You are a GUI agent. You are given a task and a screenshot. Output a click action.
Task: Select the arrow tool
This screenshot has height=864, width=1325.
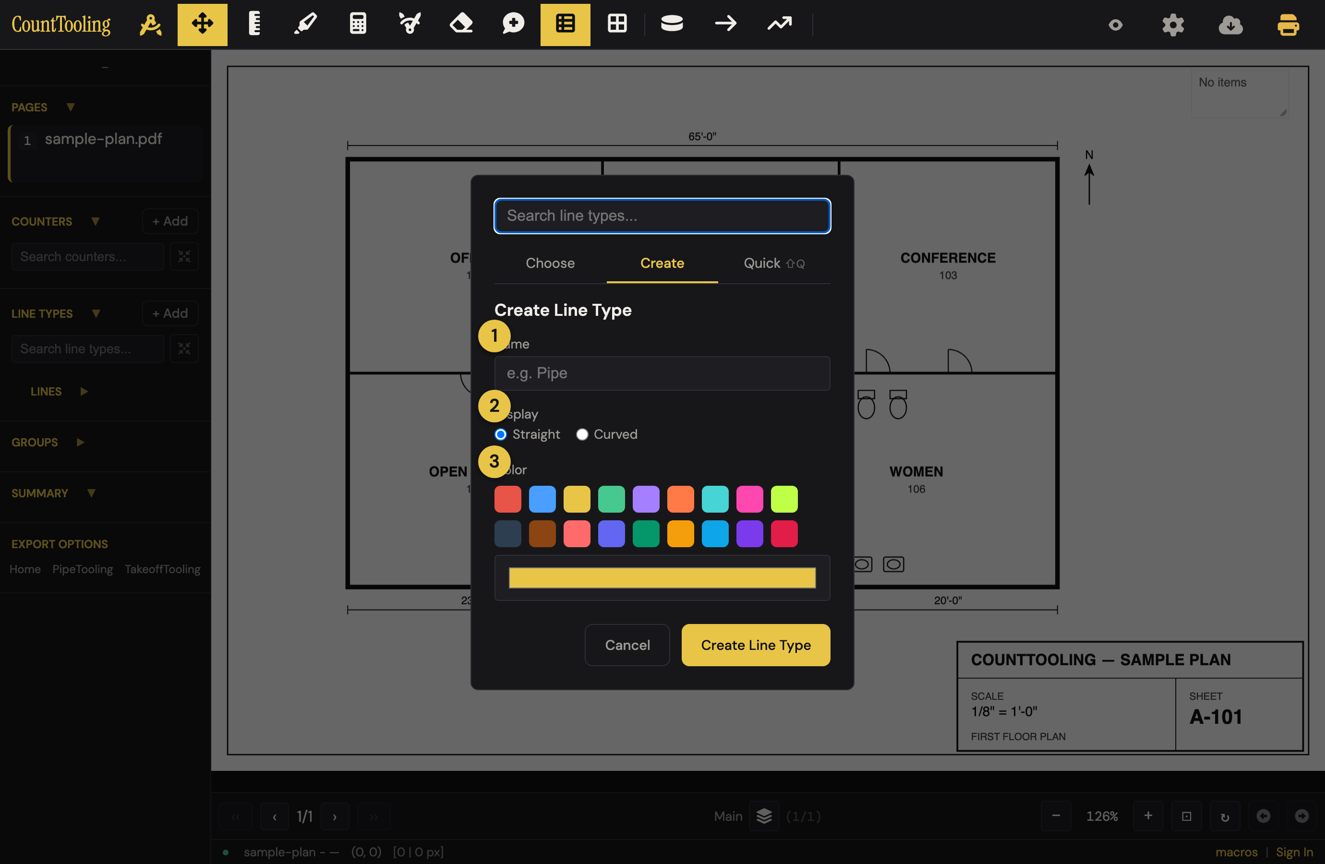[x=725, y=24]
